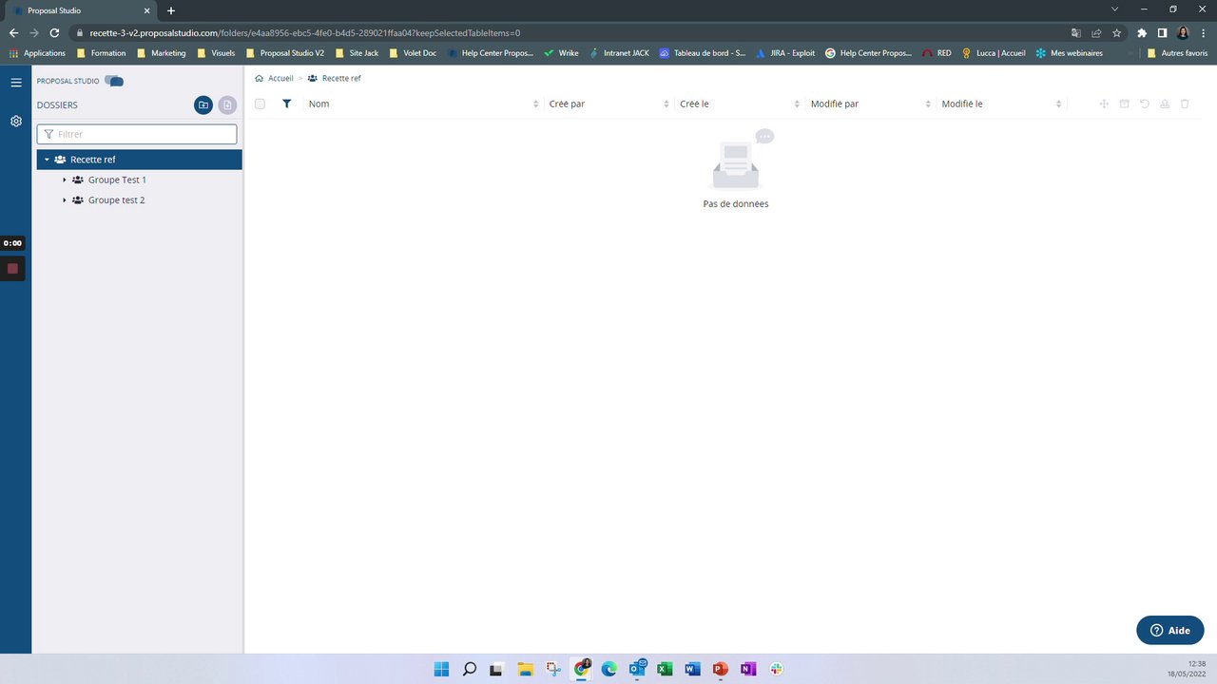
Task: Click the new document button beside Dossiers
Action: [227, 105]
